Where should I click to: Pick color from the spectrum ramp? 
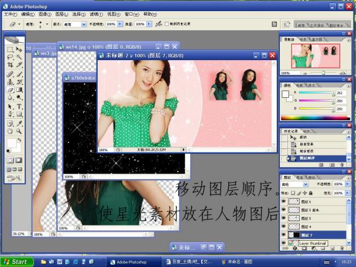point(315,118)
